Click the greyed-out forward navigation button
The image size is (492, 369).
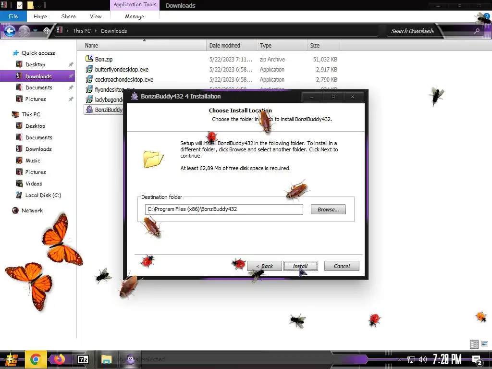[24, 31]
